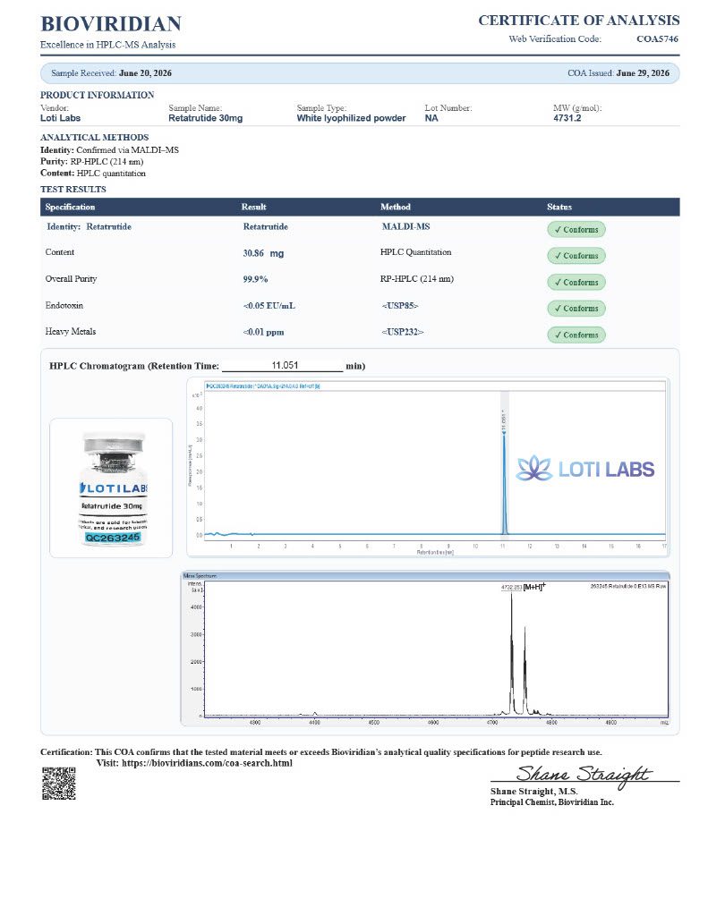Click the Retatrutide 30mg sample name
This screenshot has width=708, height=916.
(205, 118)
